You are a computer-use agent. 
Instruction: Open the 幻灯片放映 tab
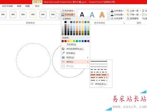(7, 6)
